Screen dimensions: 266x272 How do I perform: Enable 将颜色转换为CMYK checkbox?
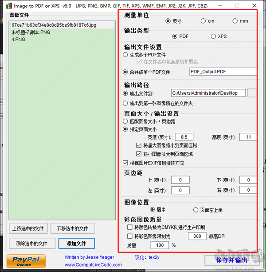pyautogui.click(x=130, y=227)
